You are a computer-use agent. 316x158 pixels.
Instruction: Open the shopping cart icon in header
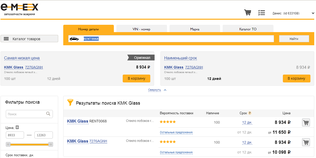pyautogui.click(x=247, y=13)
